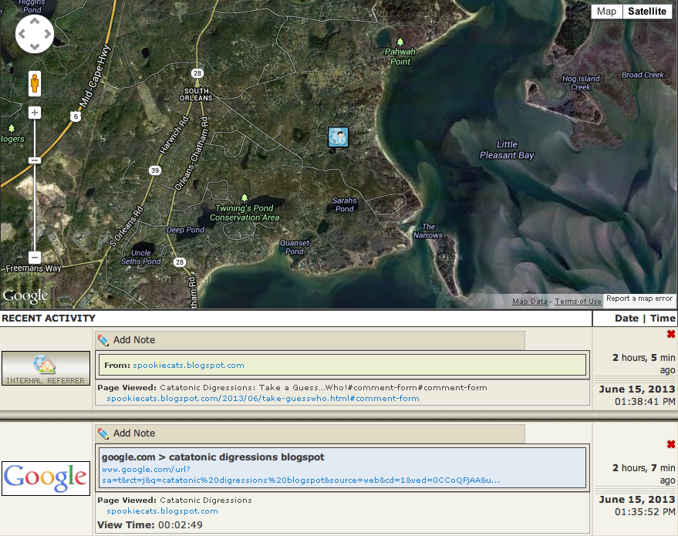Click the Date column header

(x=626, y=319)
